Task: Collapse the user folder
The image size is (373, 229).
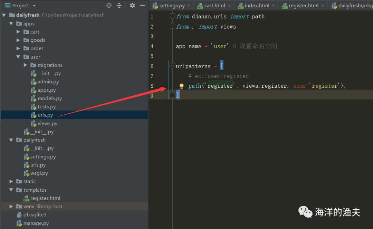Action: (x=18, y=57)
